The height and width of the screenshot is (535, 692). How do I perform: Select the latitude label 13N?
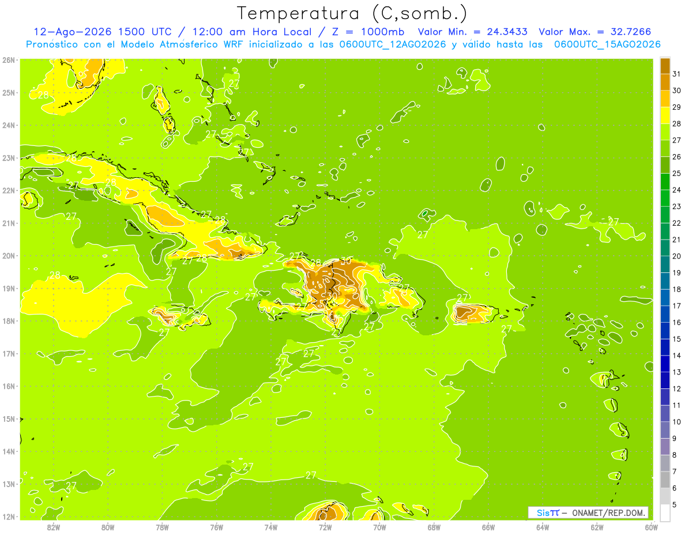(9, 484)
